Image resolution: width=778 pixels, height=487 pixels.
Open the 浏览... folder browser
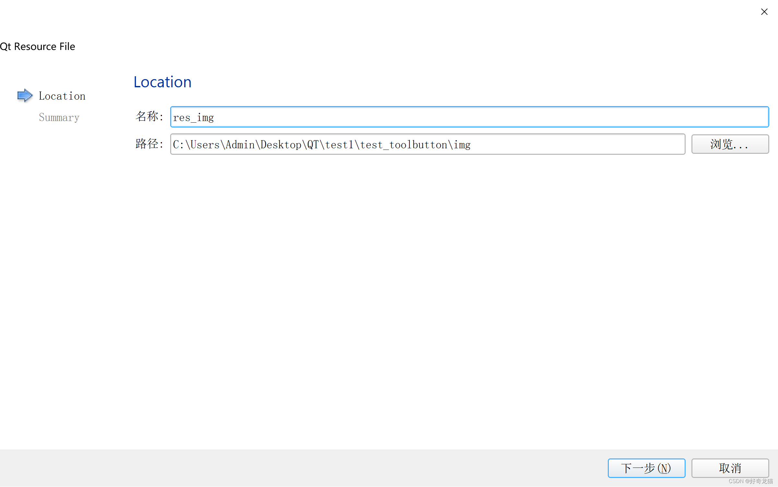(x=730, y=144)
